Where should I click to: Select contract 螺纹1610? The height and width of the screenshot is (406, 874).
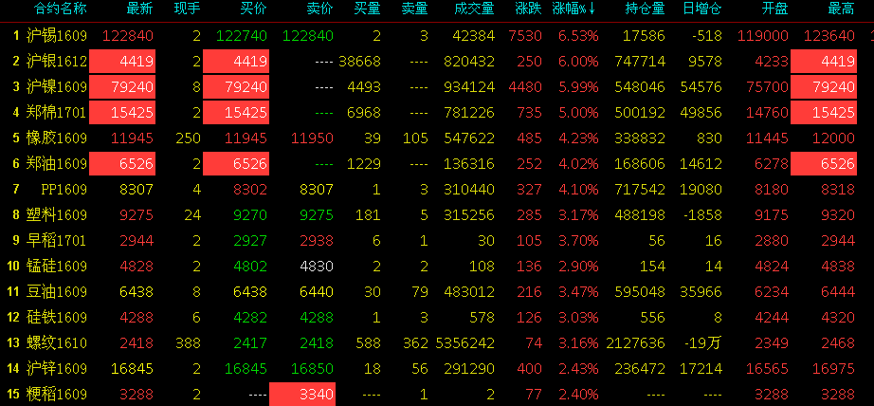tap(57, 343)
